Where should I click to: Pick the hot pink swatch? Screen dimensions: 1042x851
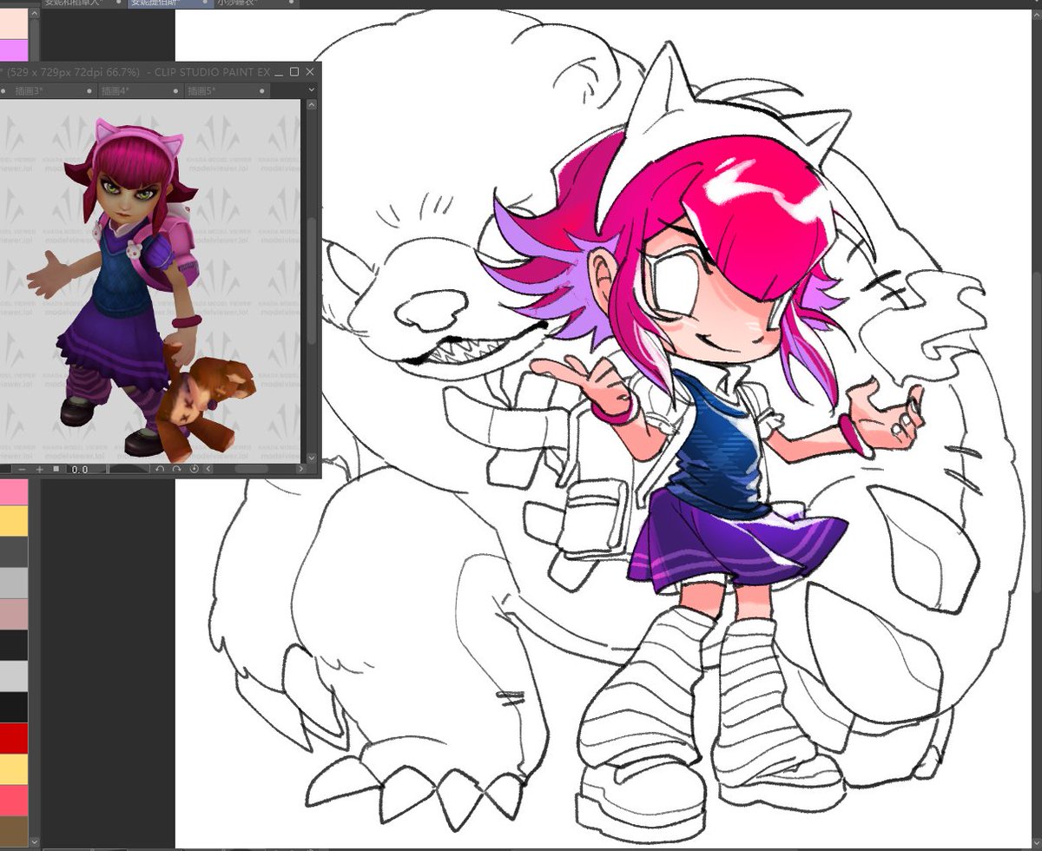click(14, 492)
